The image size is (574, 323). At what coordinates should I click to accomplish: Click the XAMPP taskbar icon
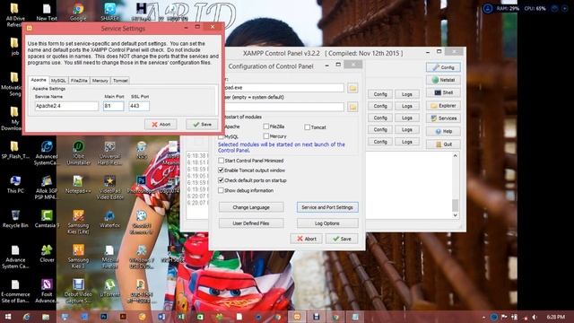[297, 317]
